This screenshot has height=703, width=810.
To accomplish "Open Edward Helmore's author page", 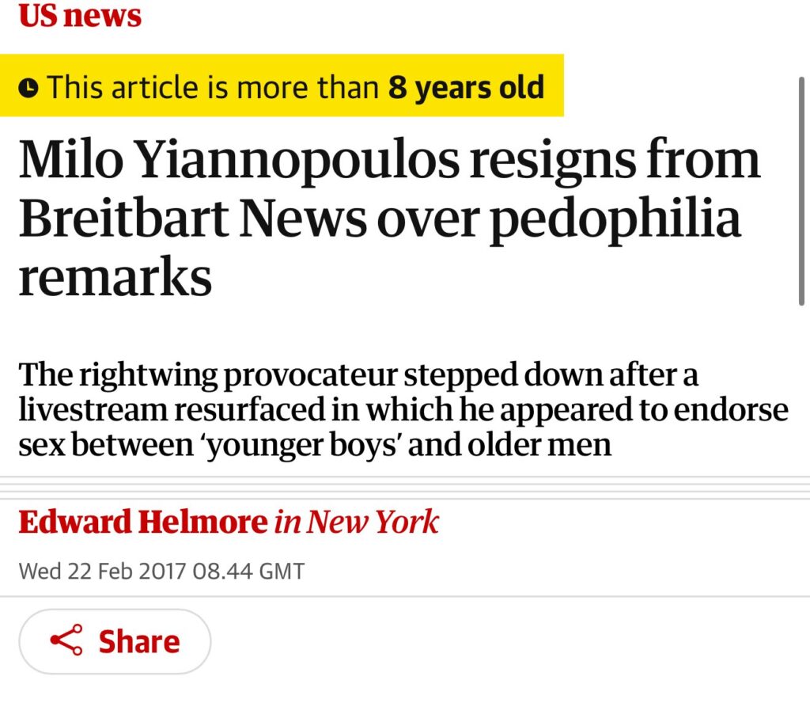I will click(143, 522).
